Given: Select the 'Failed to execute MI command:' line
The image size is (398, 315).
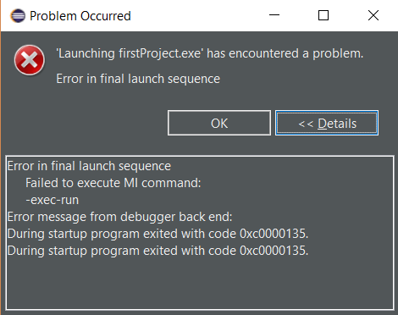Looking at the screenshot, I should click(113, 183).
